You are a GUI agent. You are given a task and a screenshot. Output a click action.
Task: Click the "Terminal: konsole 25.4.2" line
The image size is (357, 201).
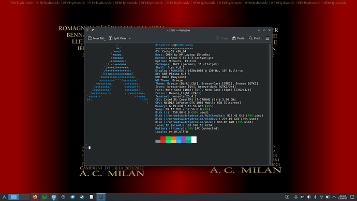(176, 96)
